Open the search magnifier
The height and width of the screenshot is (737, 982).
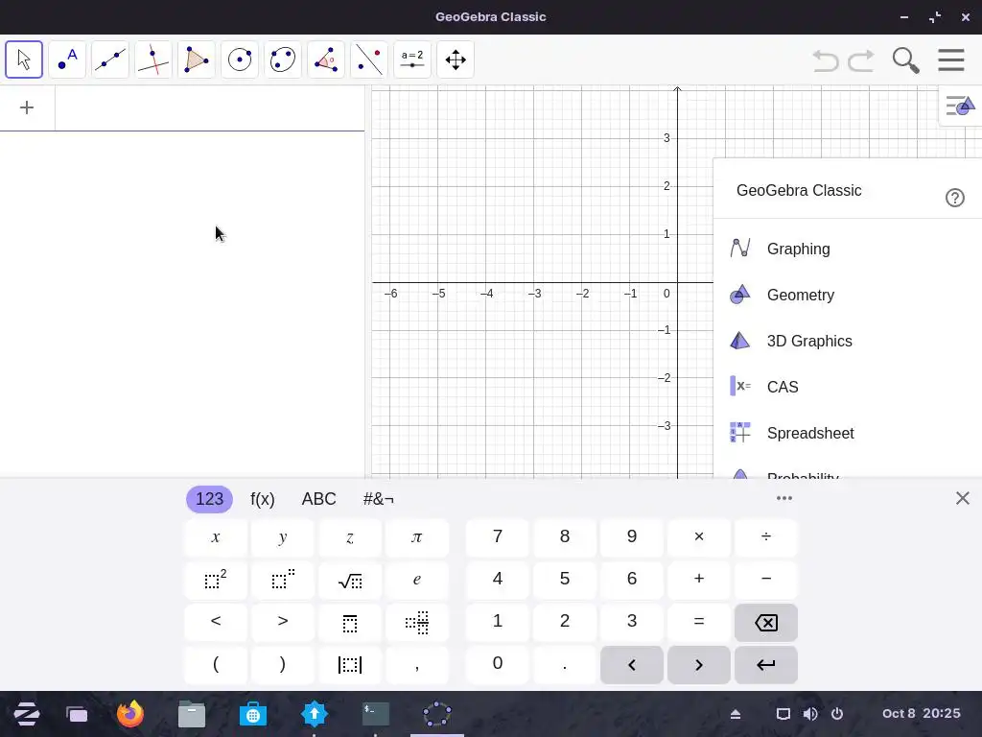pyautogui.click(x=905, y=60)
